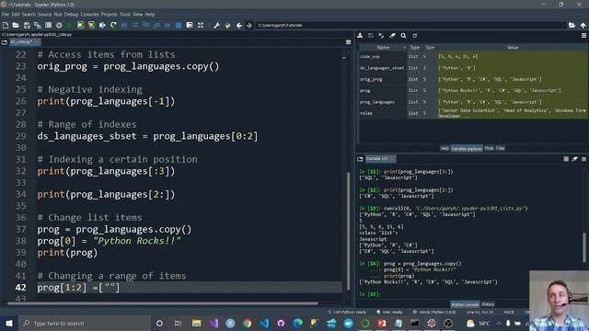Select the IPython console tab
The height and width of the screenshot is (331, 589).
coord(465,304)
